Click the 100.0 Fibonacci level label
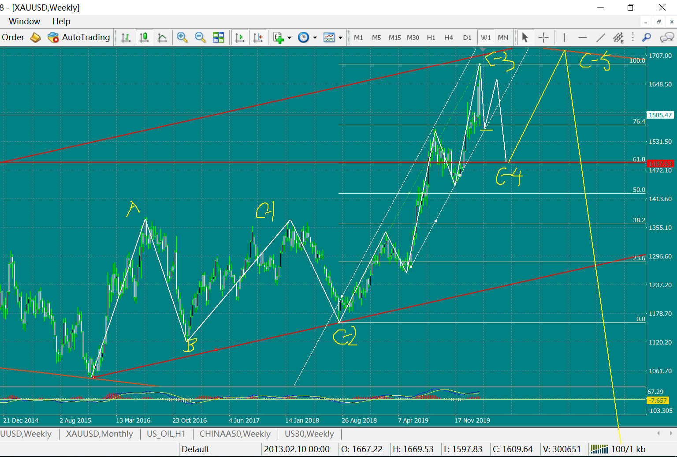This screenshot has height=457, width=677. 637,60
